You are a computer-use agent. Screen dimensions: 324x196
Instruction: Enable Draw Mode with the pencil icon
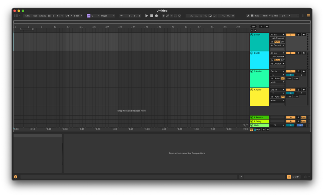[248, 15]
